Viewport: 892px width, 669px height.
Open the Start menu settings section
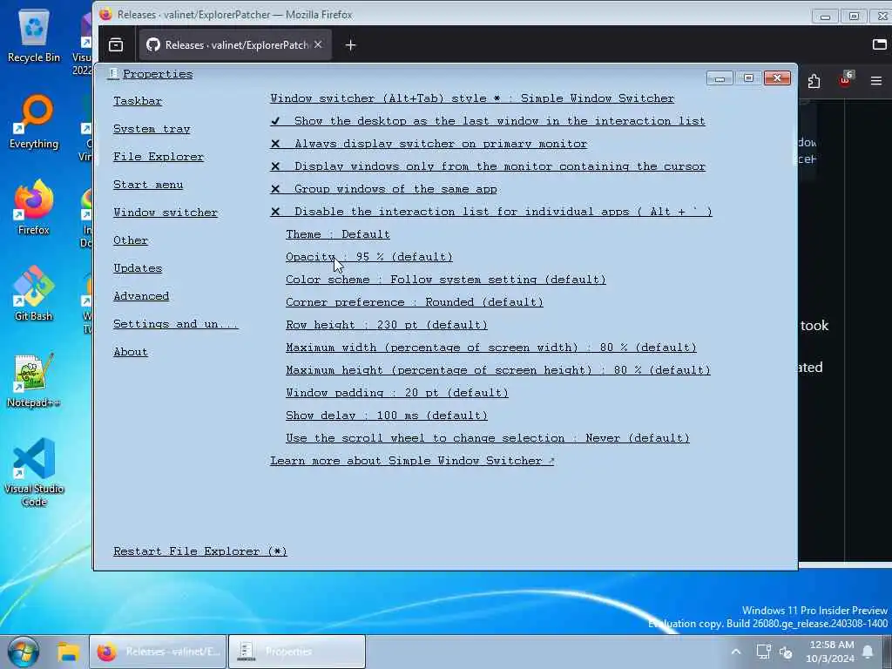click(x=148, y=185)
